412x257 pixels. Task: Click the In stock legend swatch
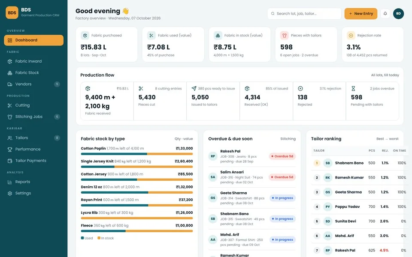99,238
